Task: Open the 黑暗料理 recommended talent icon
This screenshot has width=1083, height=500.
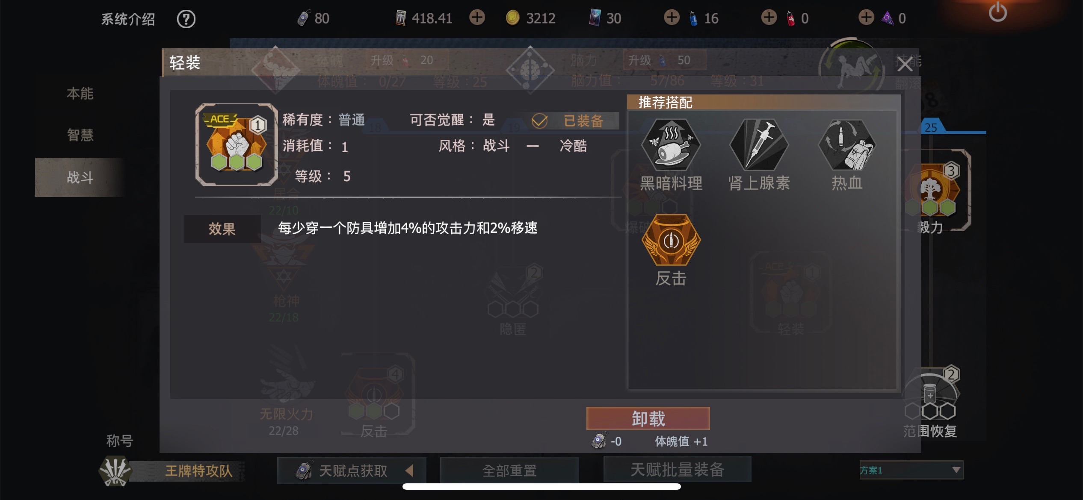Action: pyautogui.click(x=671, y=145)
